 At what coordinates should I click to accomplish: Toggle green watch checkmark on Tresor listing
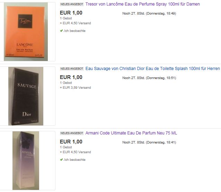[x=61, y=30]
